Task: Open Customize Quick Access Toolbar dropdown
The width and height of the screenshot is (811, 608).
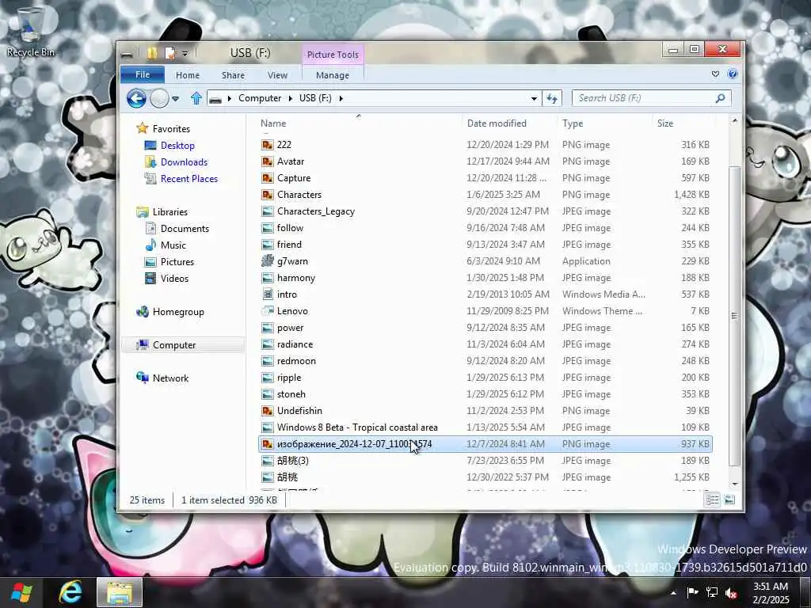Action: click(x=185, y=53)
